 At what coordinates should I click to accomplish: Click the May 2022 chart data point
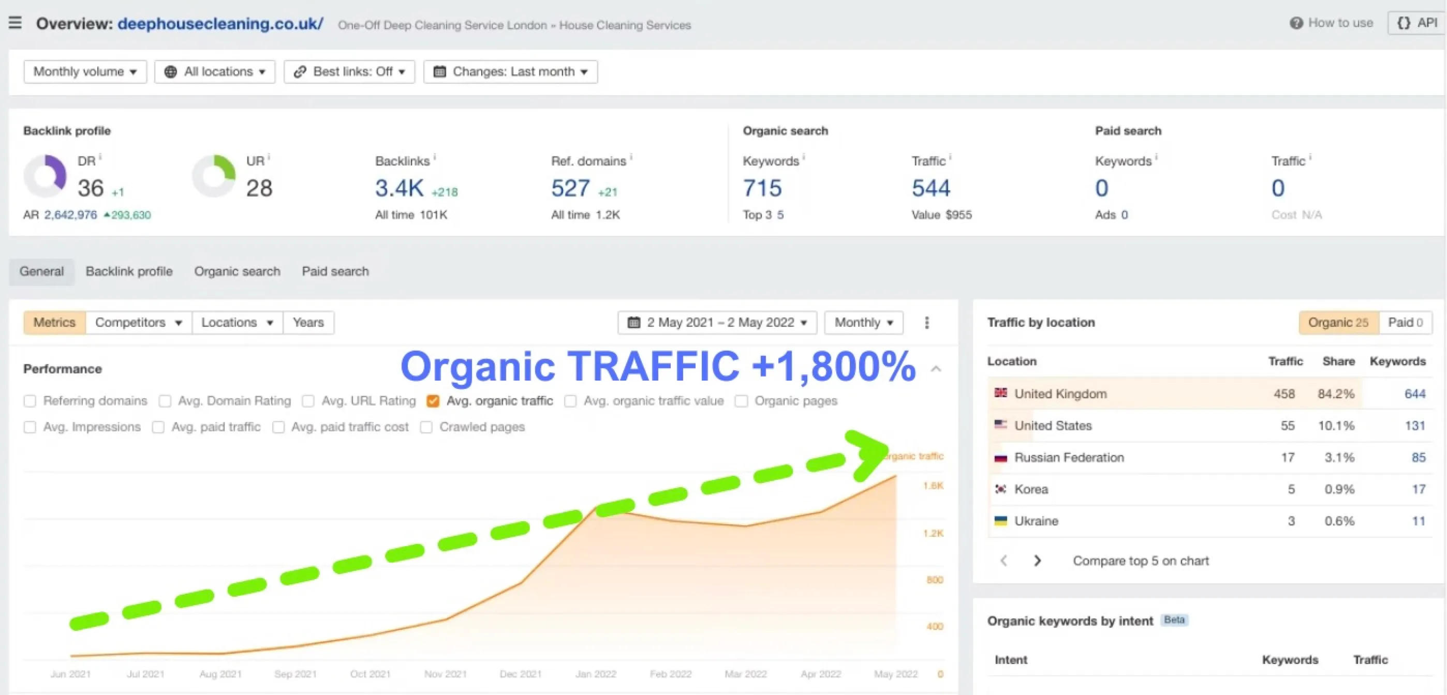click(895, 476)
